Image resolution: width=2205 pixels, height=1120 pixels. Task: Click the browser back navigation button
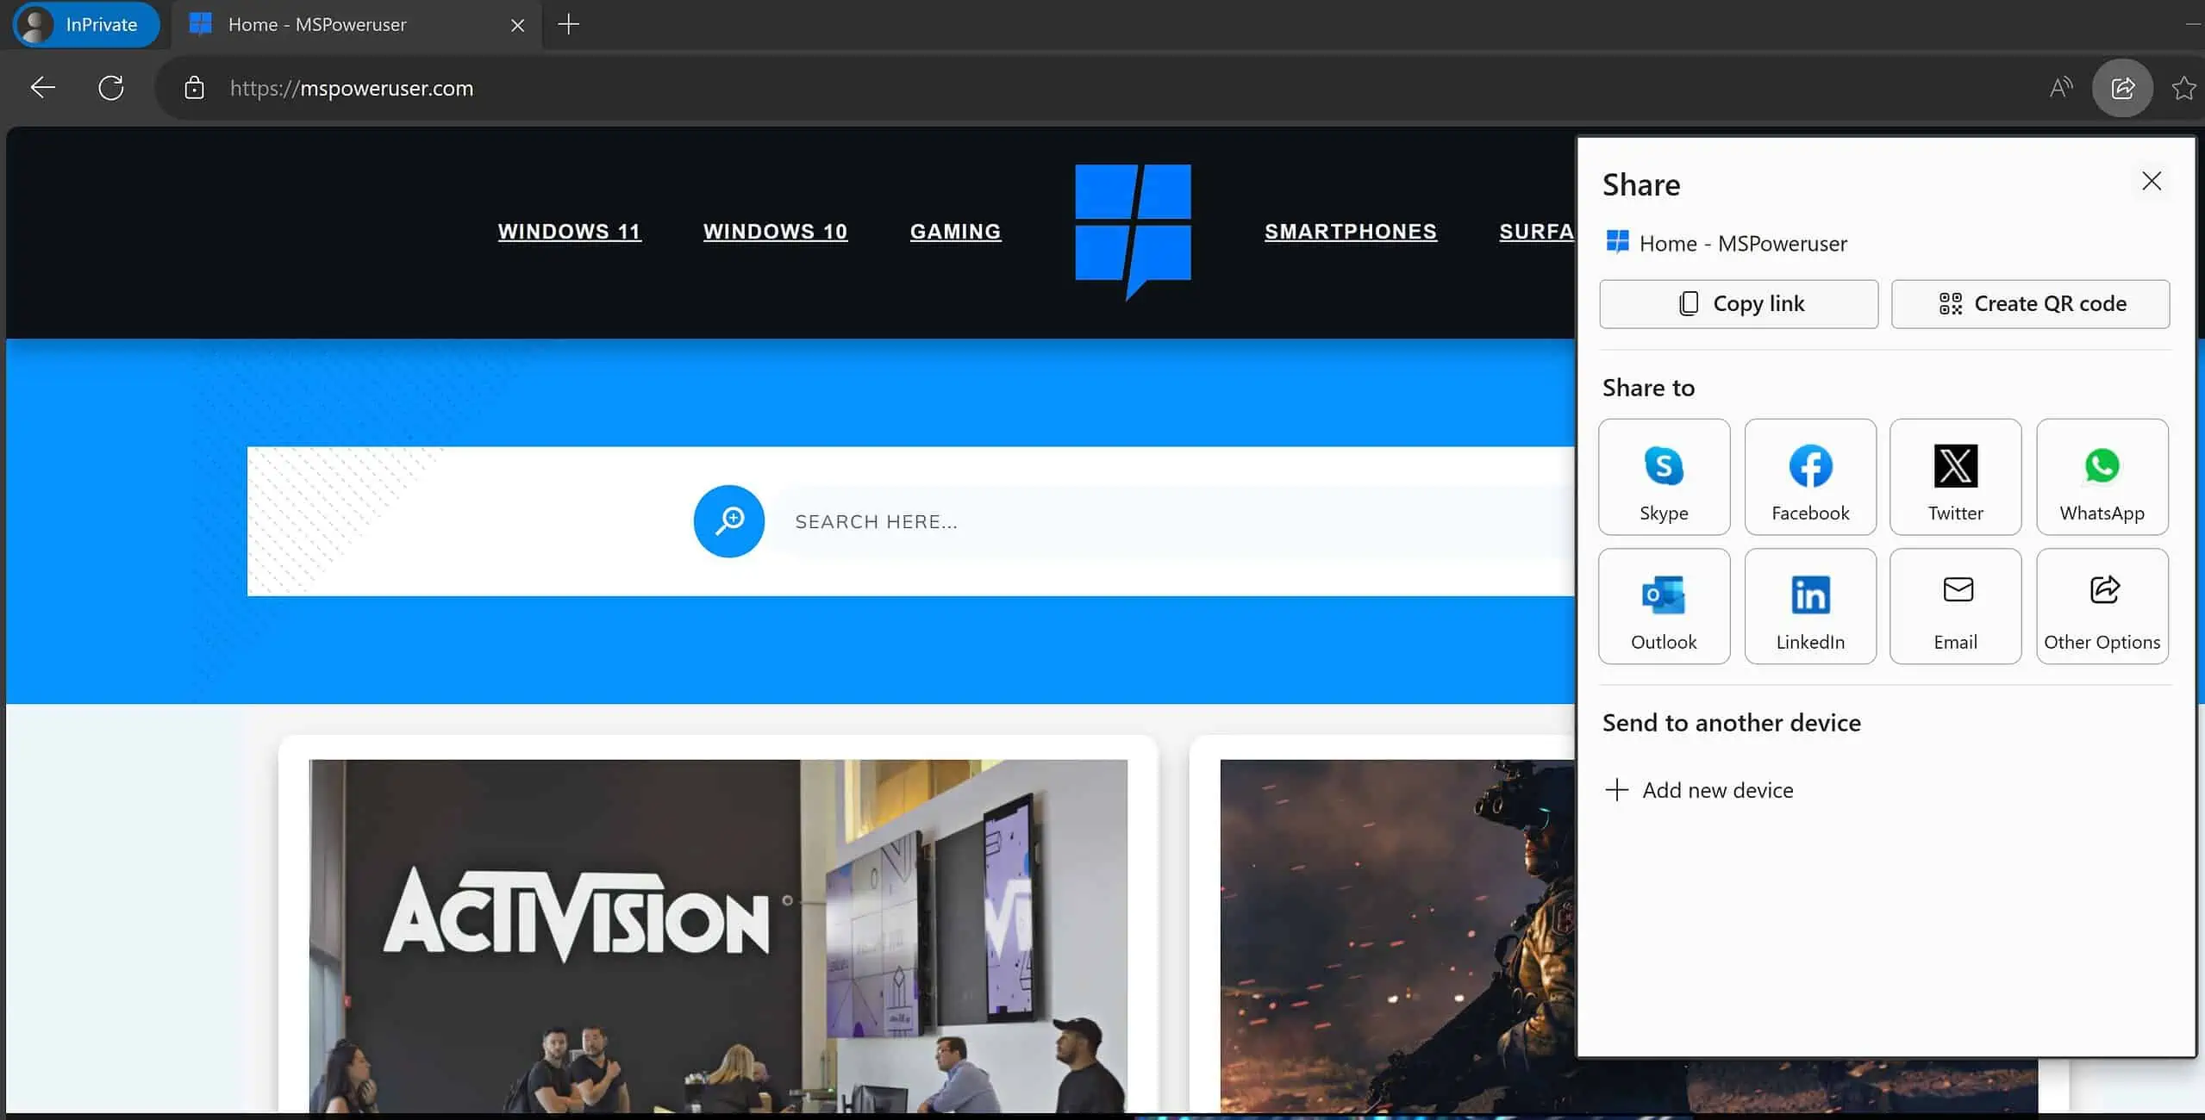pyautogui.click(x=40, y=87)
